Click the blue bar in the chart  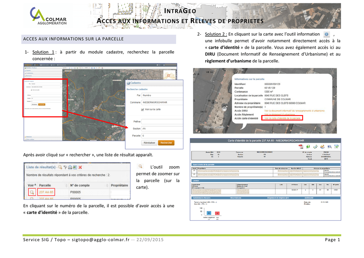pyautogui.click(x=209, y=213)
